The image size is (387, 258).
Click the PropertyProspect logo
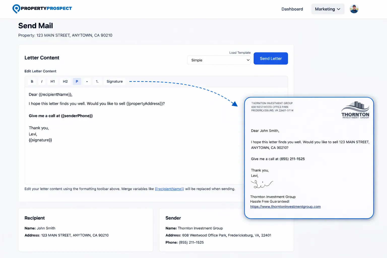click(x=42, y=9)
